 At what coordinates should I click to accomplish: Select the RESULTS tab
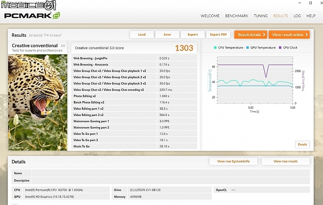[x=280, y=16]
